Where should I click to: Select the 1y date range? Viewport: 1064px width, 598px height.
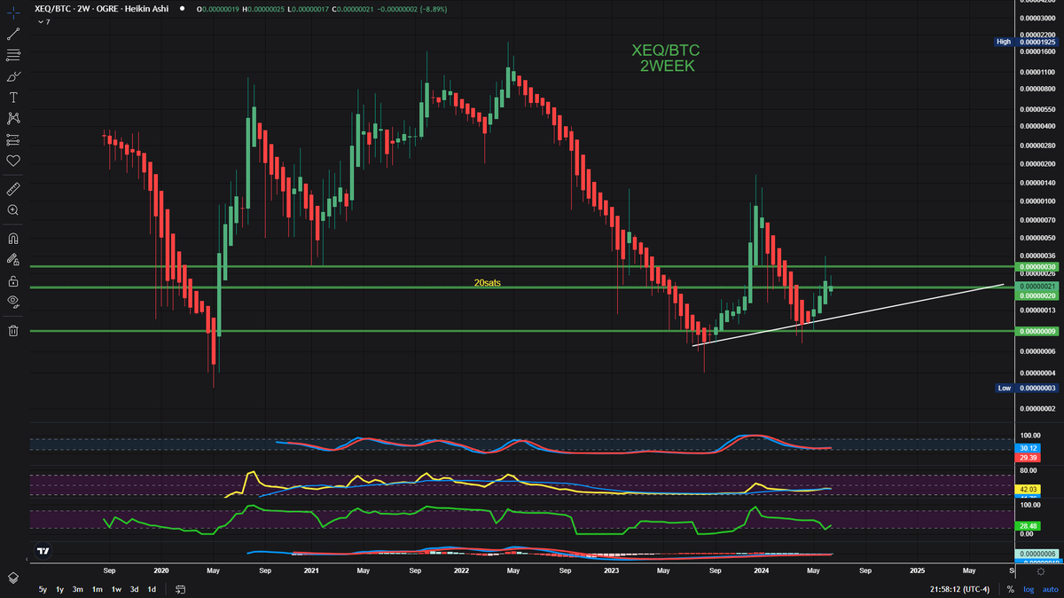(x=60, y=589)
